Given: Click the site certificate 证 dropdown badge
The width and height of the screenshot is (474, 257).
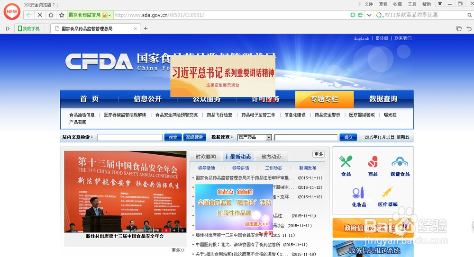Looking at the screenshot, I should pyautogui.click(x=106, y=15).
